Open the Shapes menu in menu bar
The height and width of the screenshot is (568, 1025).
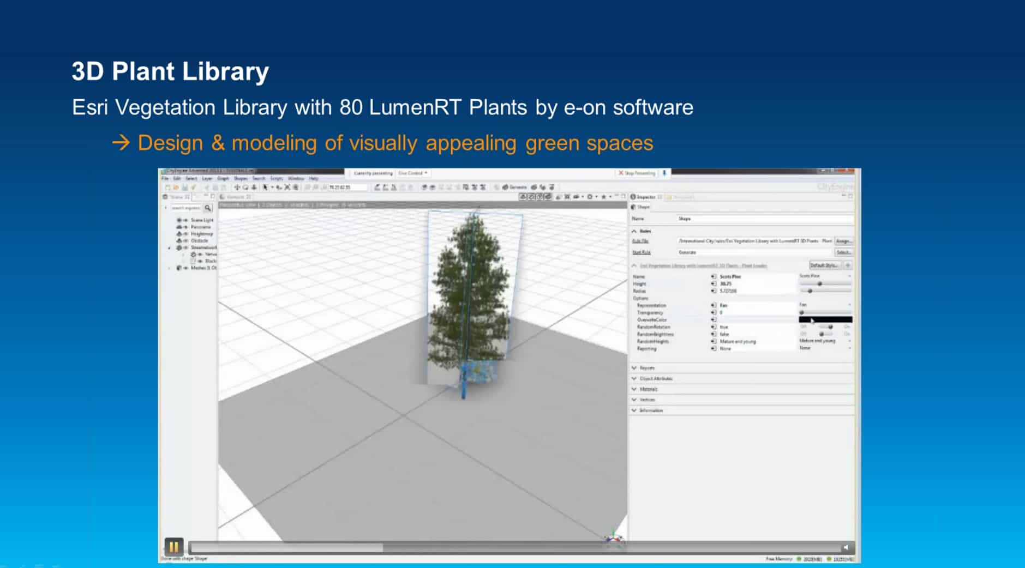[x=241, y=178]
